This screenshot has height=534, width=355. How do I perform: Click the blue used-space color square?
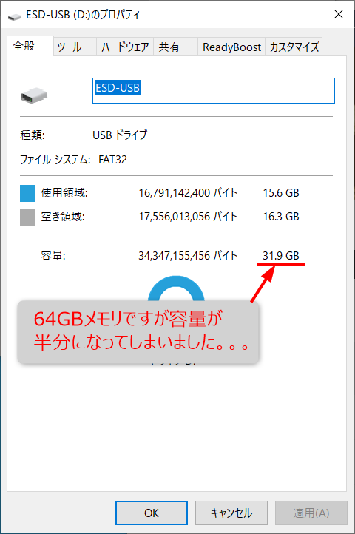(x=27, y=193)
